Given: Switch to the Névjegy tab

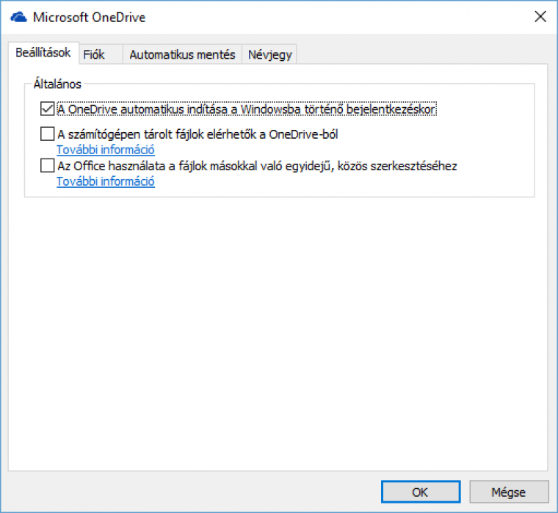Looking at the screenshot, I should coord(269,54).
